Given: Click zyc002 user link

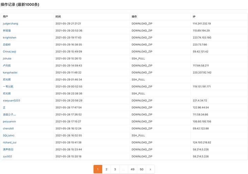Looking at the screenshot, I should coord(7,156).
